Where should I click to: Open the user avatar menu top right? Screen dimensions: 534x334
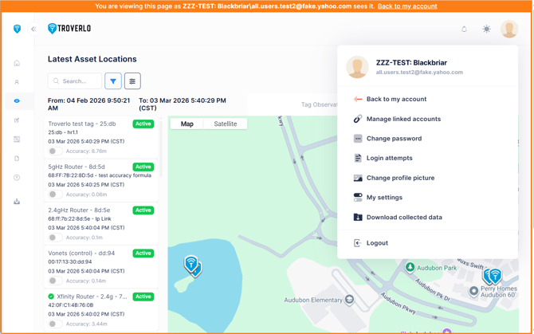pyautogui.click(x=508, y=29)
